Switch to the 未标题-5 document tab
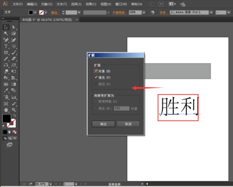233x187 pixels. click(x=47, y=20)
